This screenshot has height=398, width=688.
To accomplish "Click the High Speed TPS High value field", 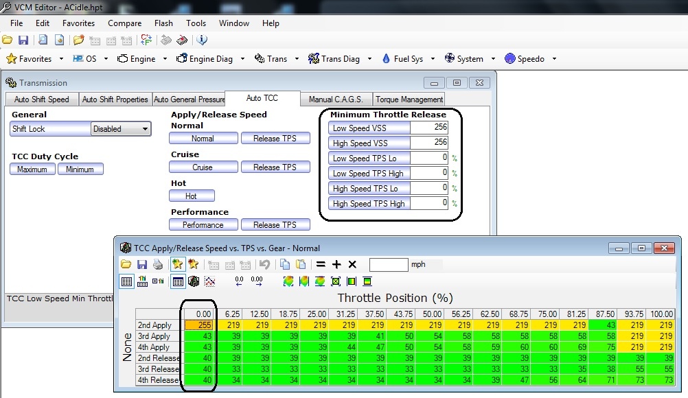I will point(428,203).
